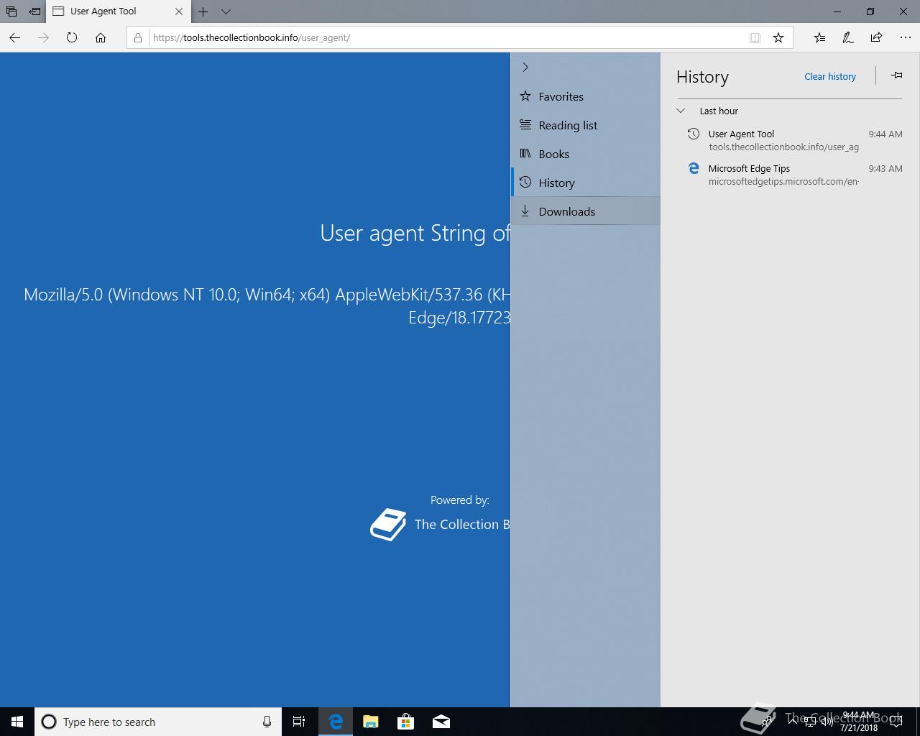Click the user agent string text
920x736 pixels.
click(267, 305)
